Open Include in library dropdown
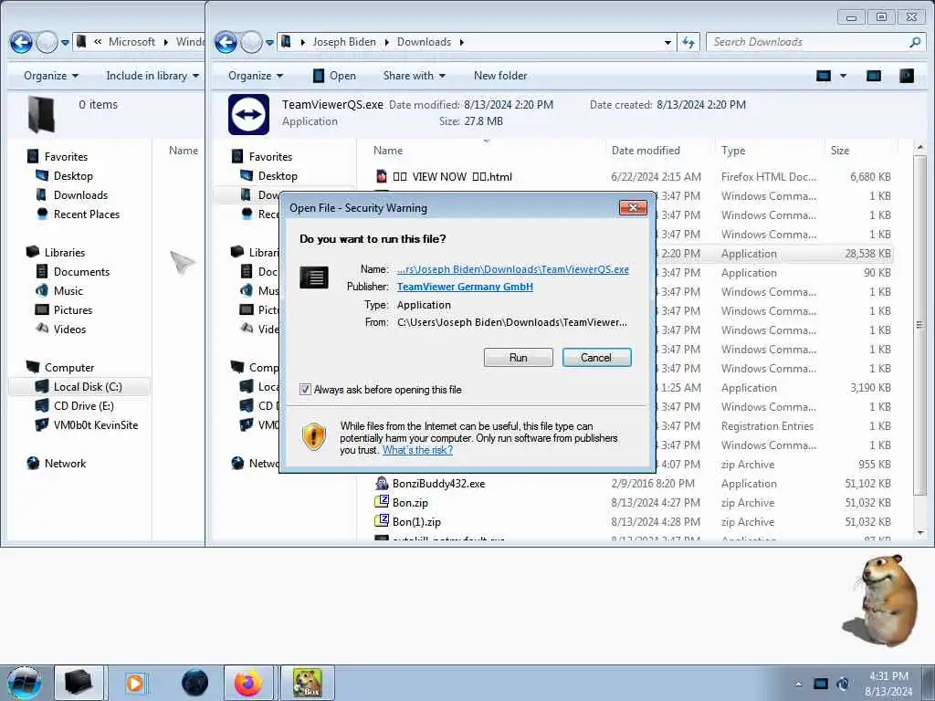The height and width of the screenshot is (701, 935). click(152, 76)
